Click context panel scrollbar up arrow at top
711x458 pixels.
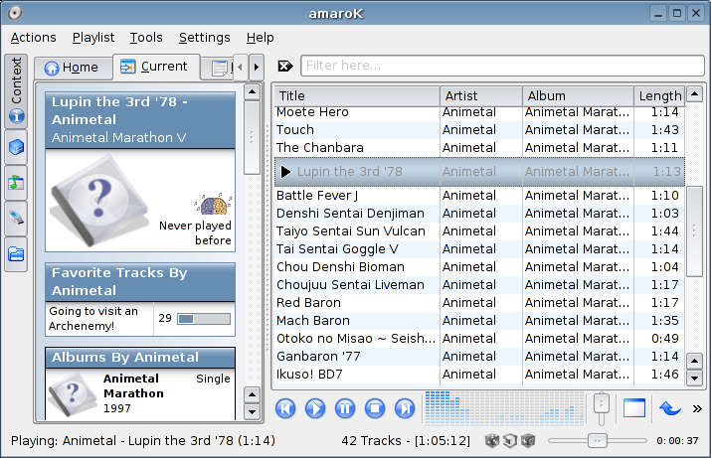pyautogui.click(x=252, y=92)
